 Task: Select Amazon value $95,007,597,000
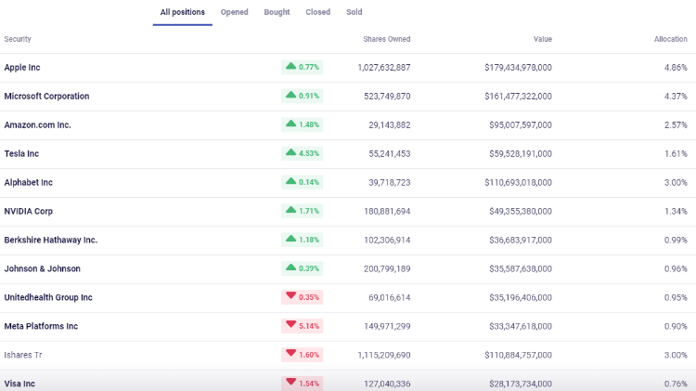pyautogui.click(x=521, y=125)
